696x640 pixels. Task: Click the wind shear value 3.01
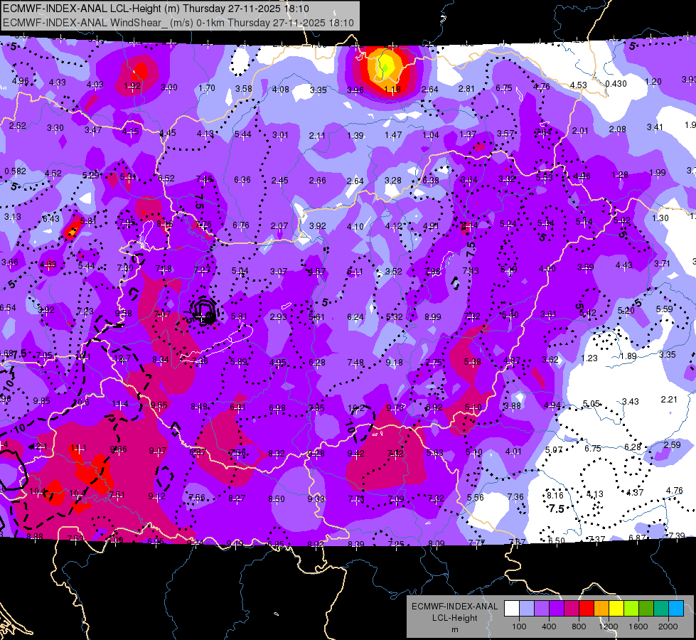click(x=280, y=134)
